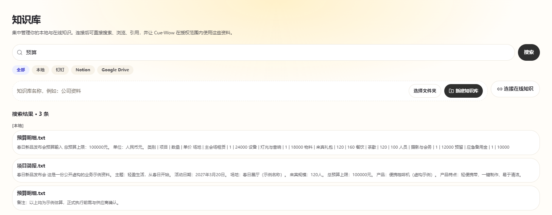Screen dimensions: 552x215
Task: Select the 全部 filter tab
Action: coord(21,70)
